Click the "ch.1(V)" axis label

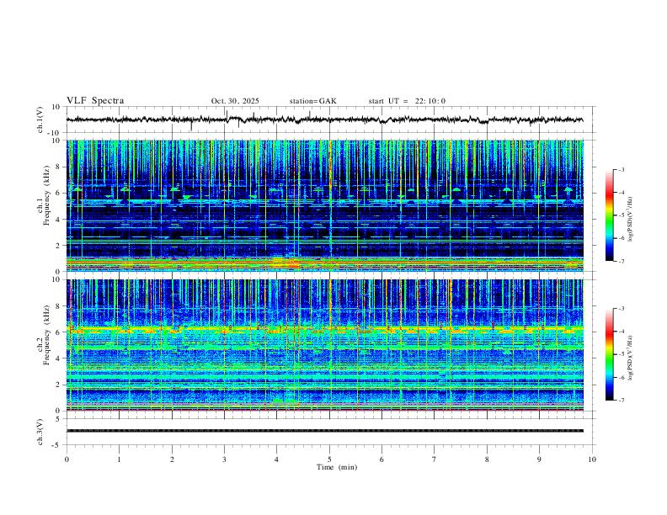(40, 119)
